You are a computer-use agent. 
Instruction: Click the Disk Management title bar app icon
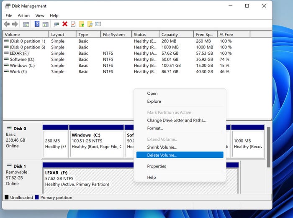pyautogui.click(x=8, y=6)
